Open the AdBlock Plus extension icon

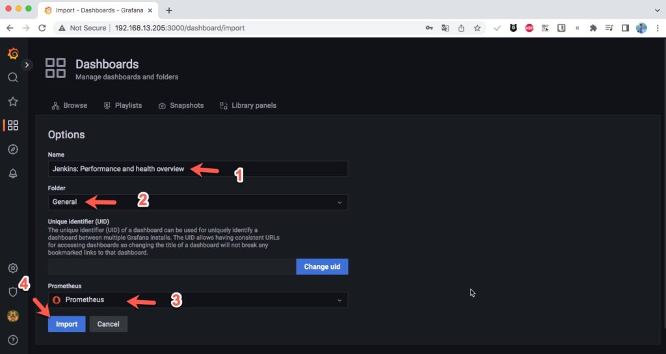pos(529,28)
